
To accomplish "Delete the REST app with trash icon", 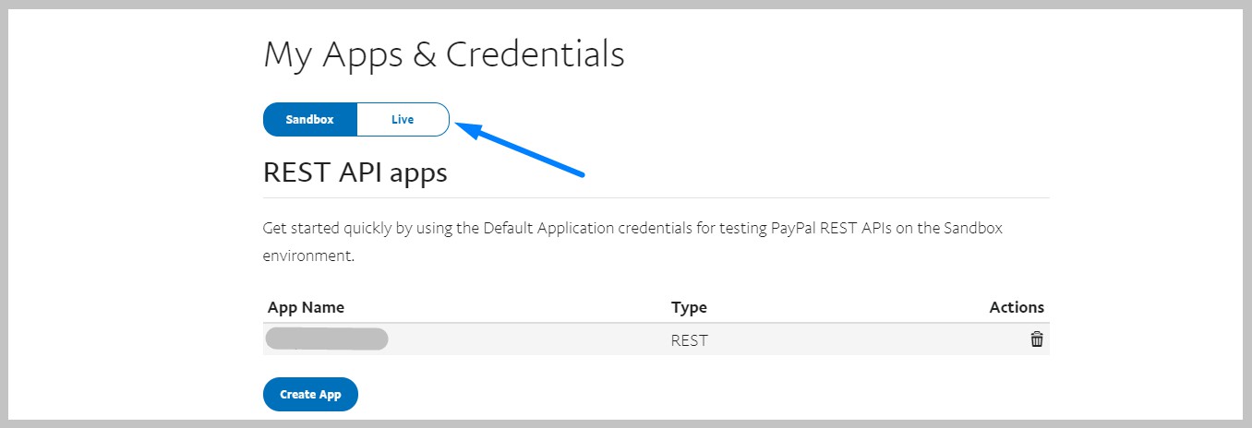I will [x=1037, y=339].
